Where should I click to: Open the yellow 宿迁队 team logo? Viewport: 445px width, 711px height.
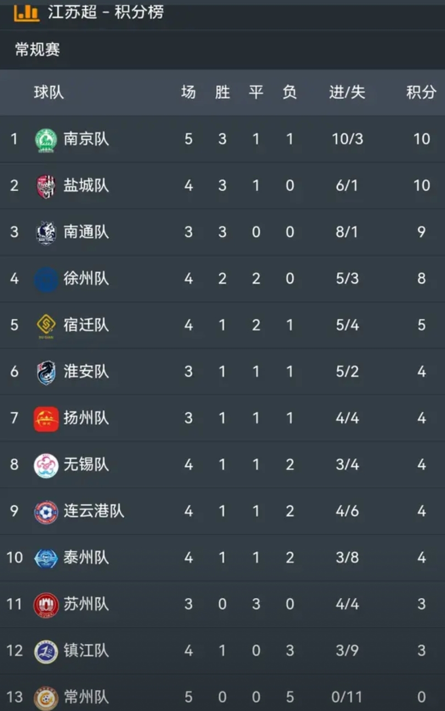46,325
